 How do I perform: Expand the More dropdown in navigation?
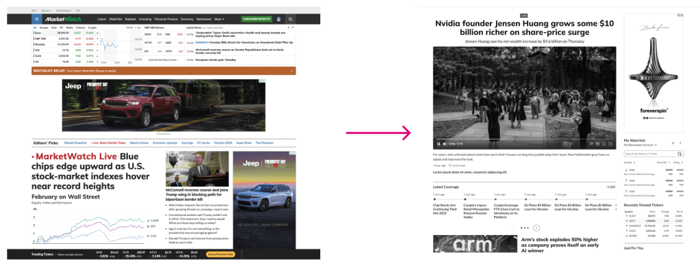pos(219,19)
